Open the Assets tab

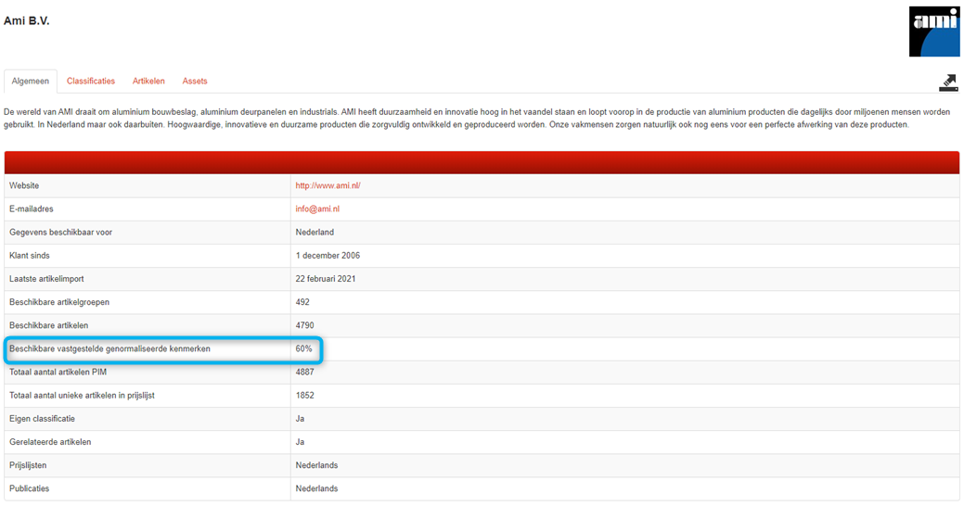195,81
